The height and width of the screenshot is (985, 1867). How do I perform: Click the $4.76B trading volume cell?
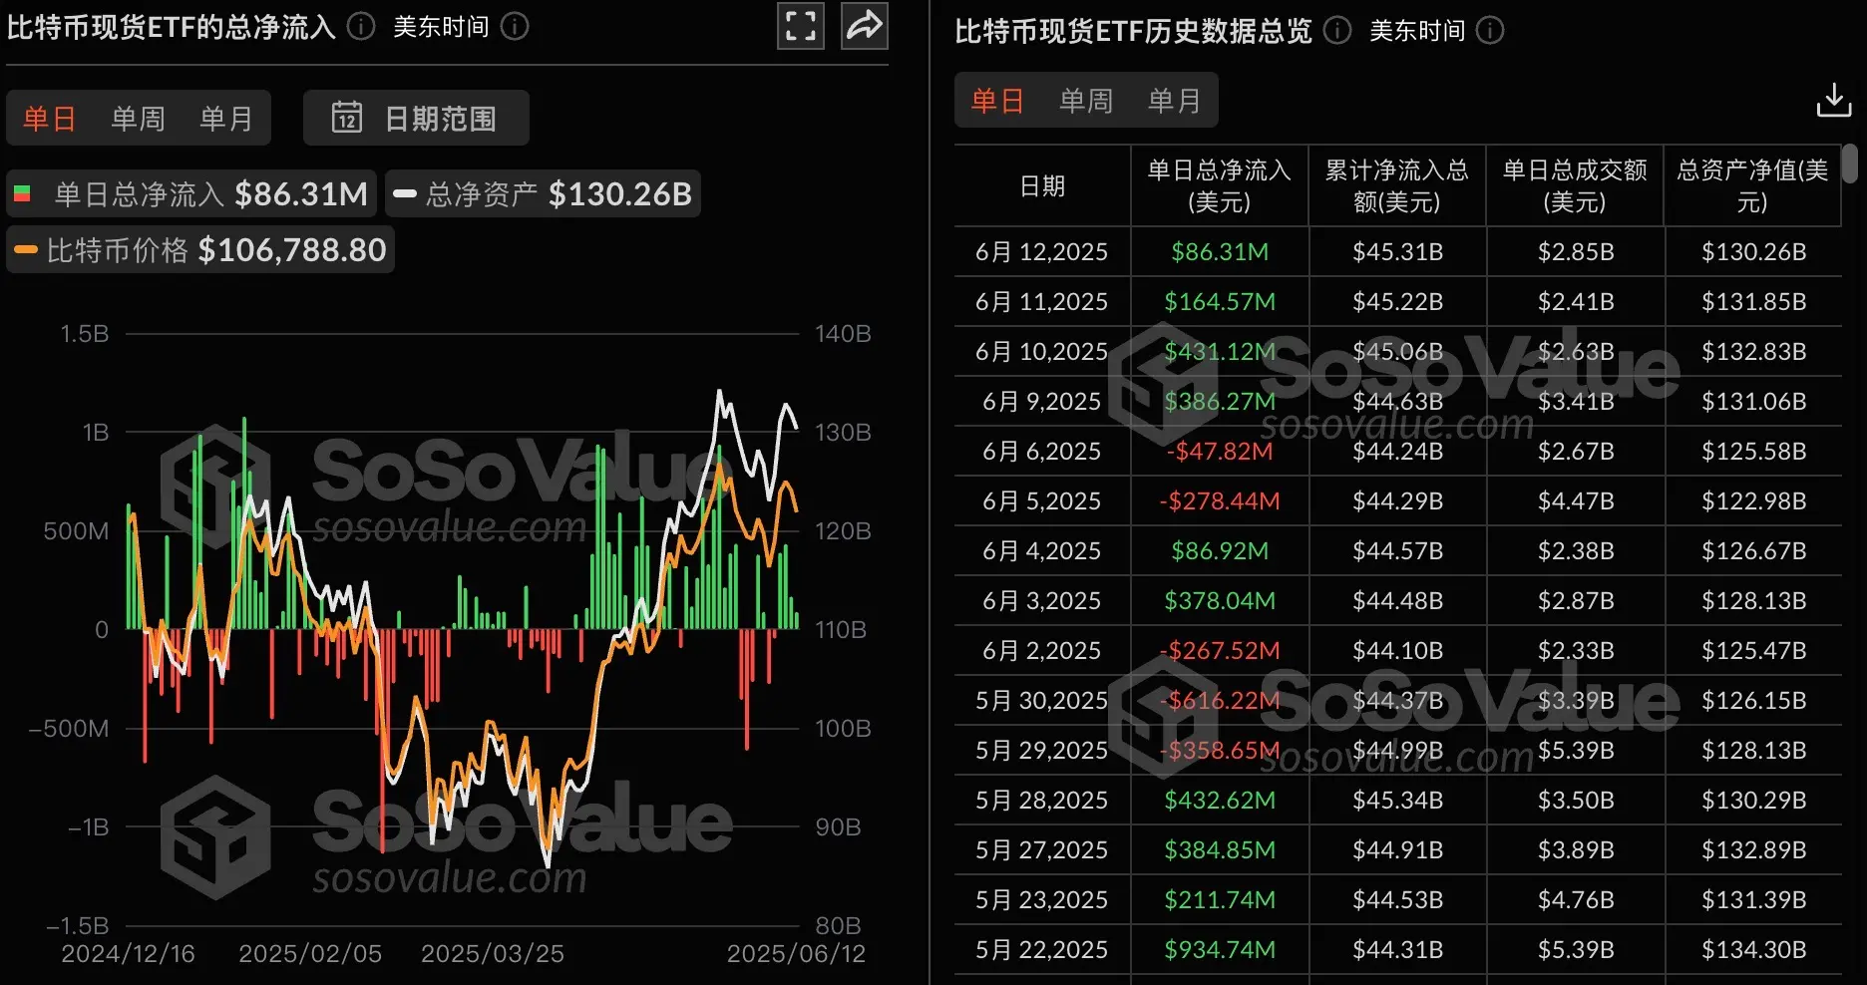tap(1576, 900)
